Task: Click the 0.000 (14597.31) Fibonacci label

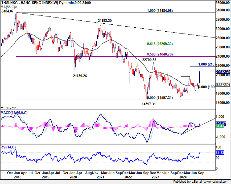Action: point(160,97)
